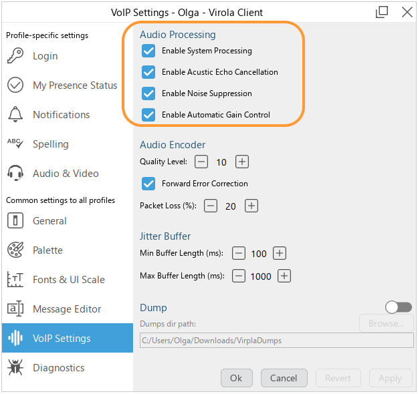Turn on the Dump toggle switch
Viewport: 418px width, 394px height.
(399, 307)
